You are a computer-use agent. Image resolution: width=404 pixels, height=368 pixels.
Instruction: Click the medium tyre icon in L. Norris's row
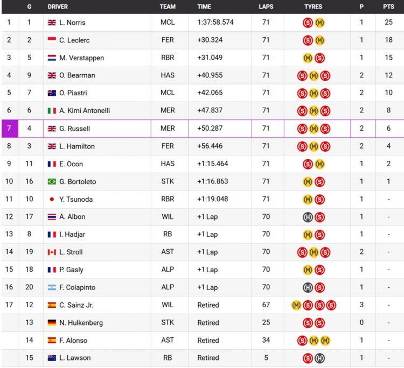[x=319, y=23]
